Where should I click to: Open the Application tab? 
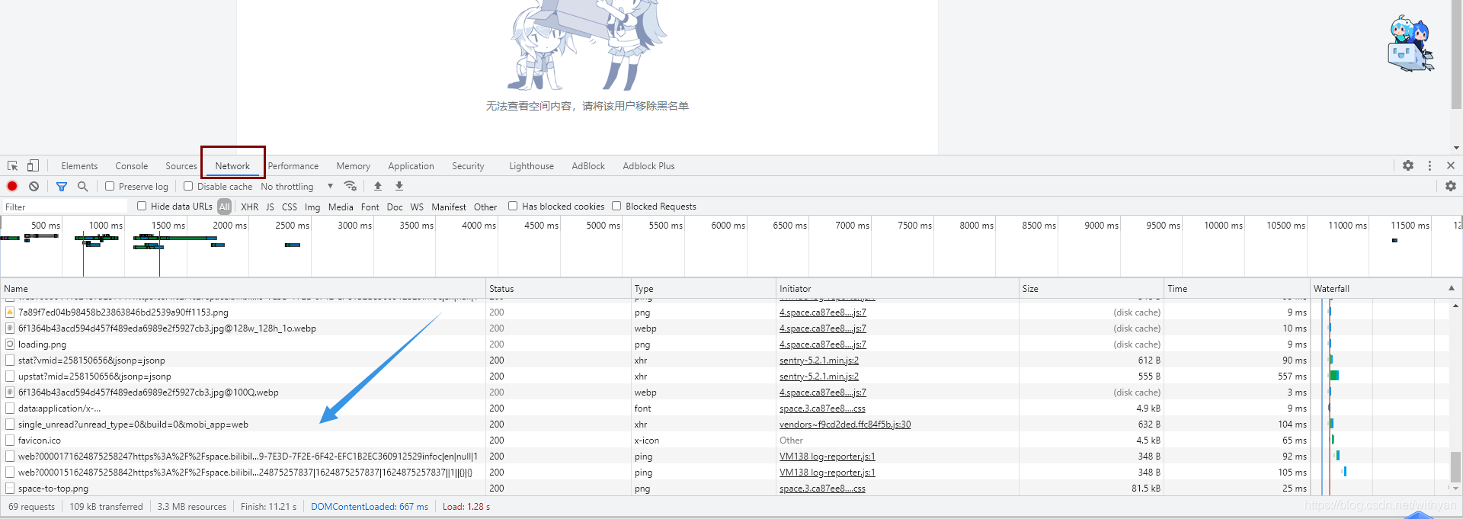click(x=411, y=166)
